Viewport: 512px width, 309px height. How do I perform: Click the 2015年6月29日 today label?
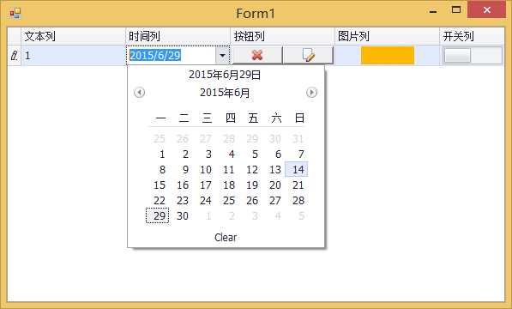point(225,75)
